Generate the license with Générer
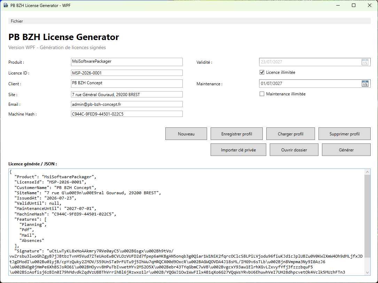Screen dimensions: 378x283 pos(346,150)
